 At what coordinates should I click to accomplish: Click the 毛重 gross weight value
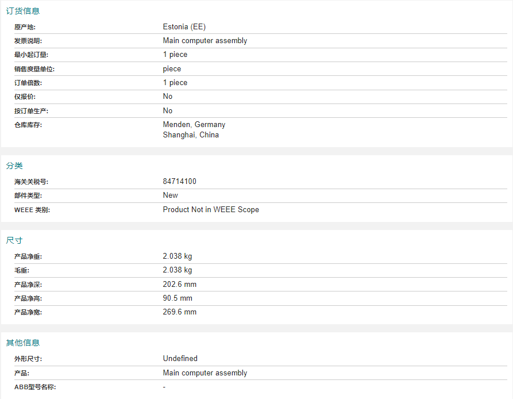[x=178, y=270]
